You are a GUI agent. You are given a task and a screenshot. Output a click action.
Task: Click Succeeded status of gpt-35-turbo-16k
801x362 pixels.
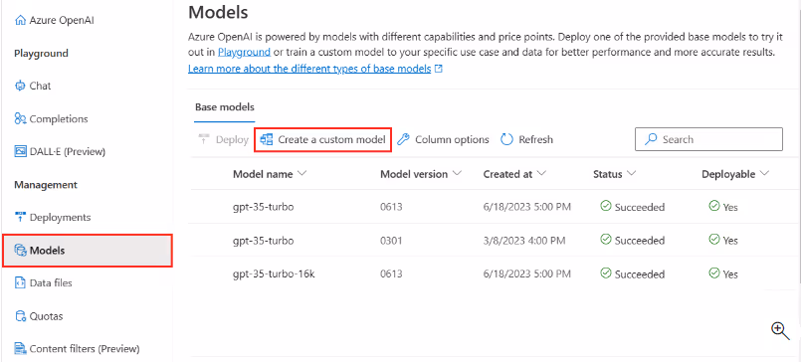point(633,273)
